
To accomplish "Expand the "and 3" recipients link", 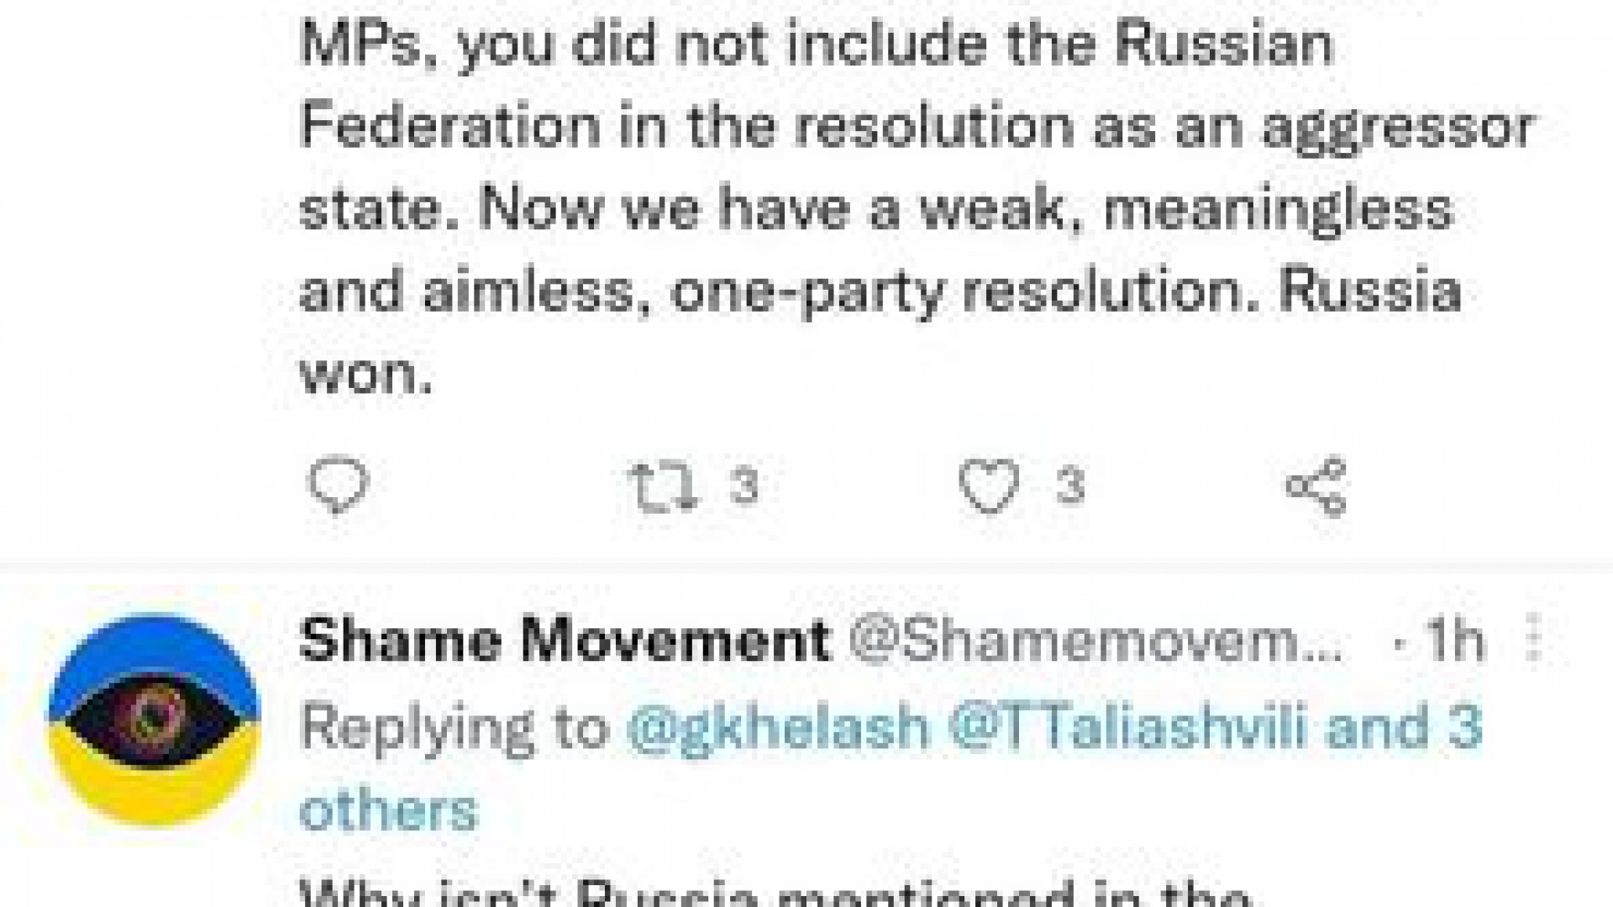I will coord(1404,726).
